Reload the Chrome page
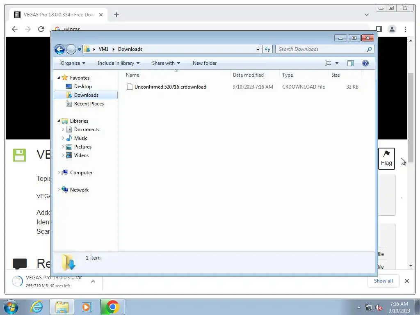The image size is (420, 315). (x=41, y=29)
